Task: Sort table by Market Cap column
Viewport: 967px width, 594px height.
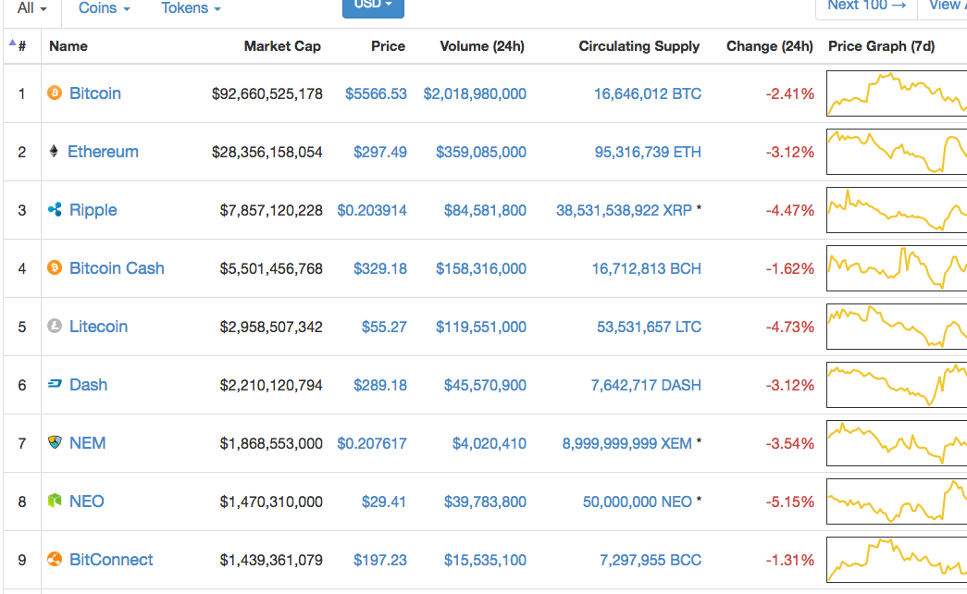Action: 282,46
